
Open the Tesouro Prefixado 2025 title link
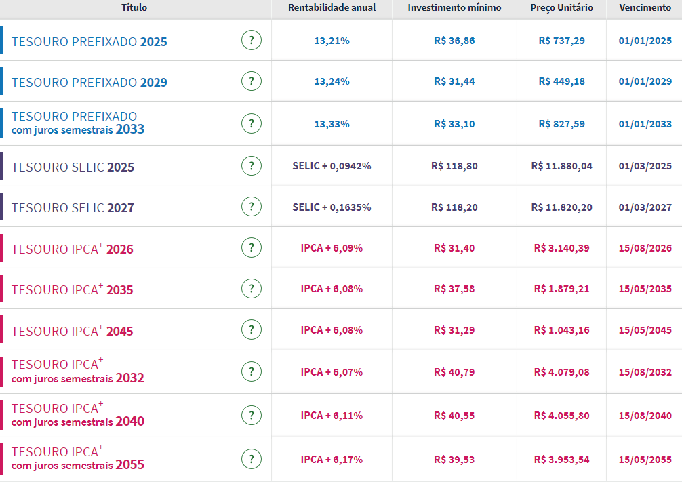(89, 41)
